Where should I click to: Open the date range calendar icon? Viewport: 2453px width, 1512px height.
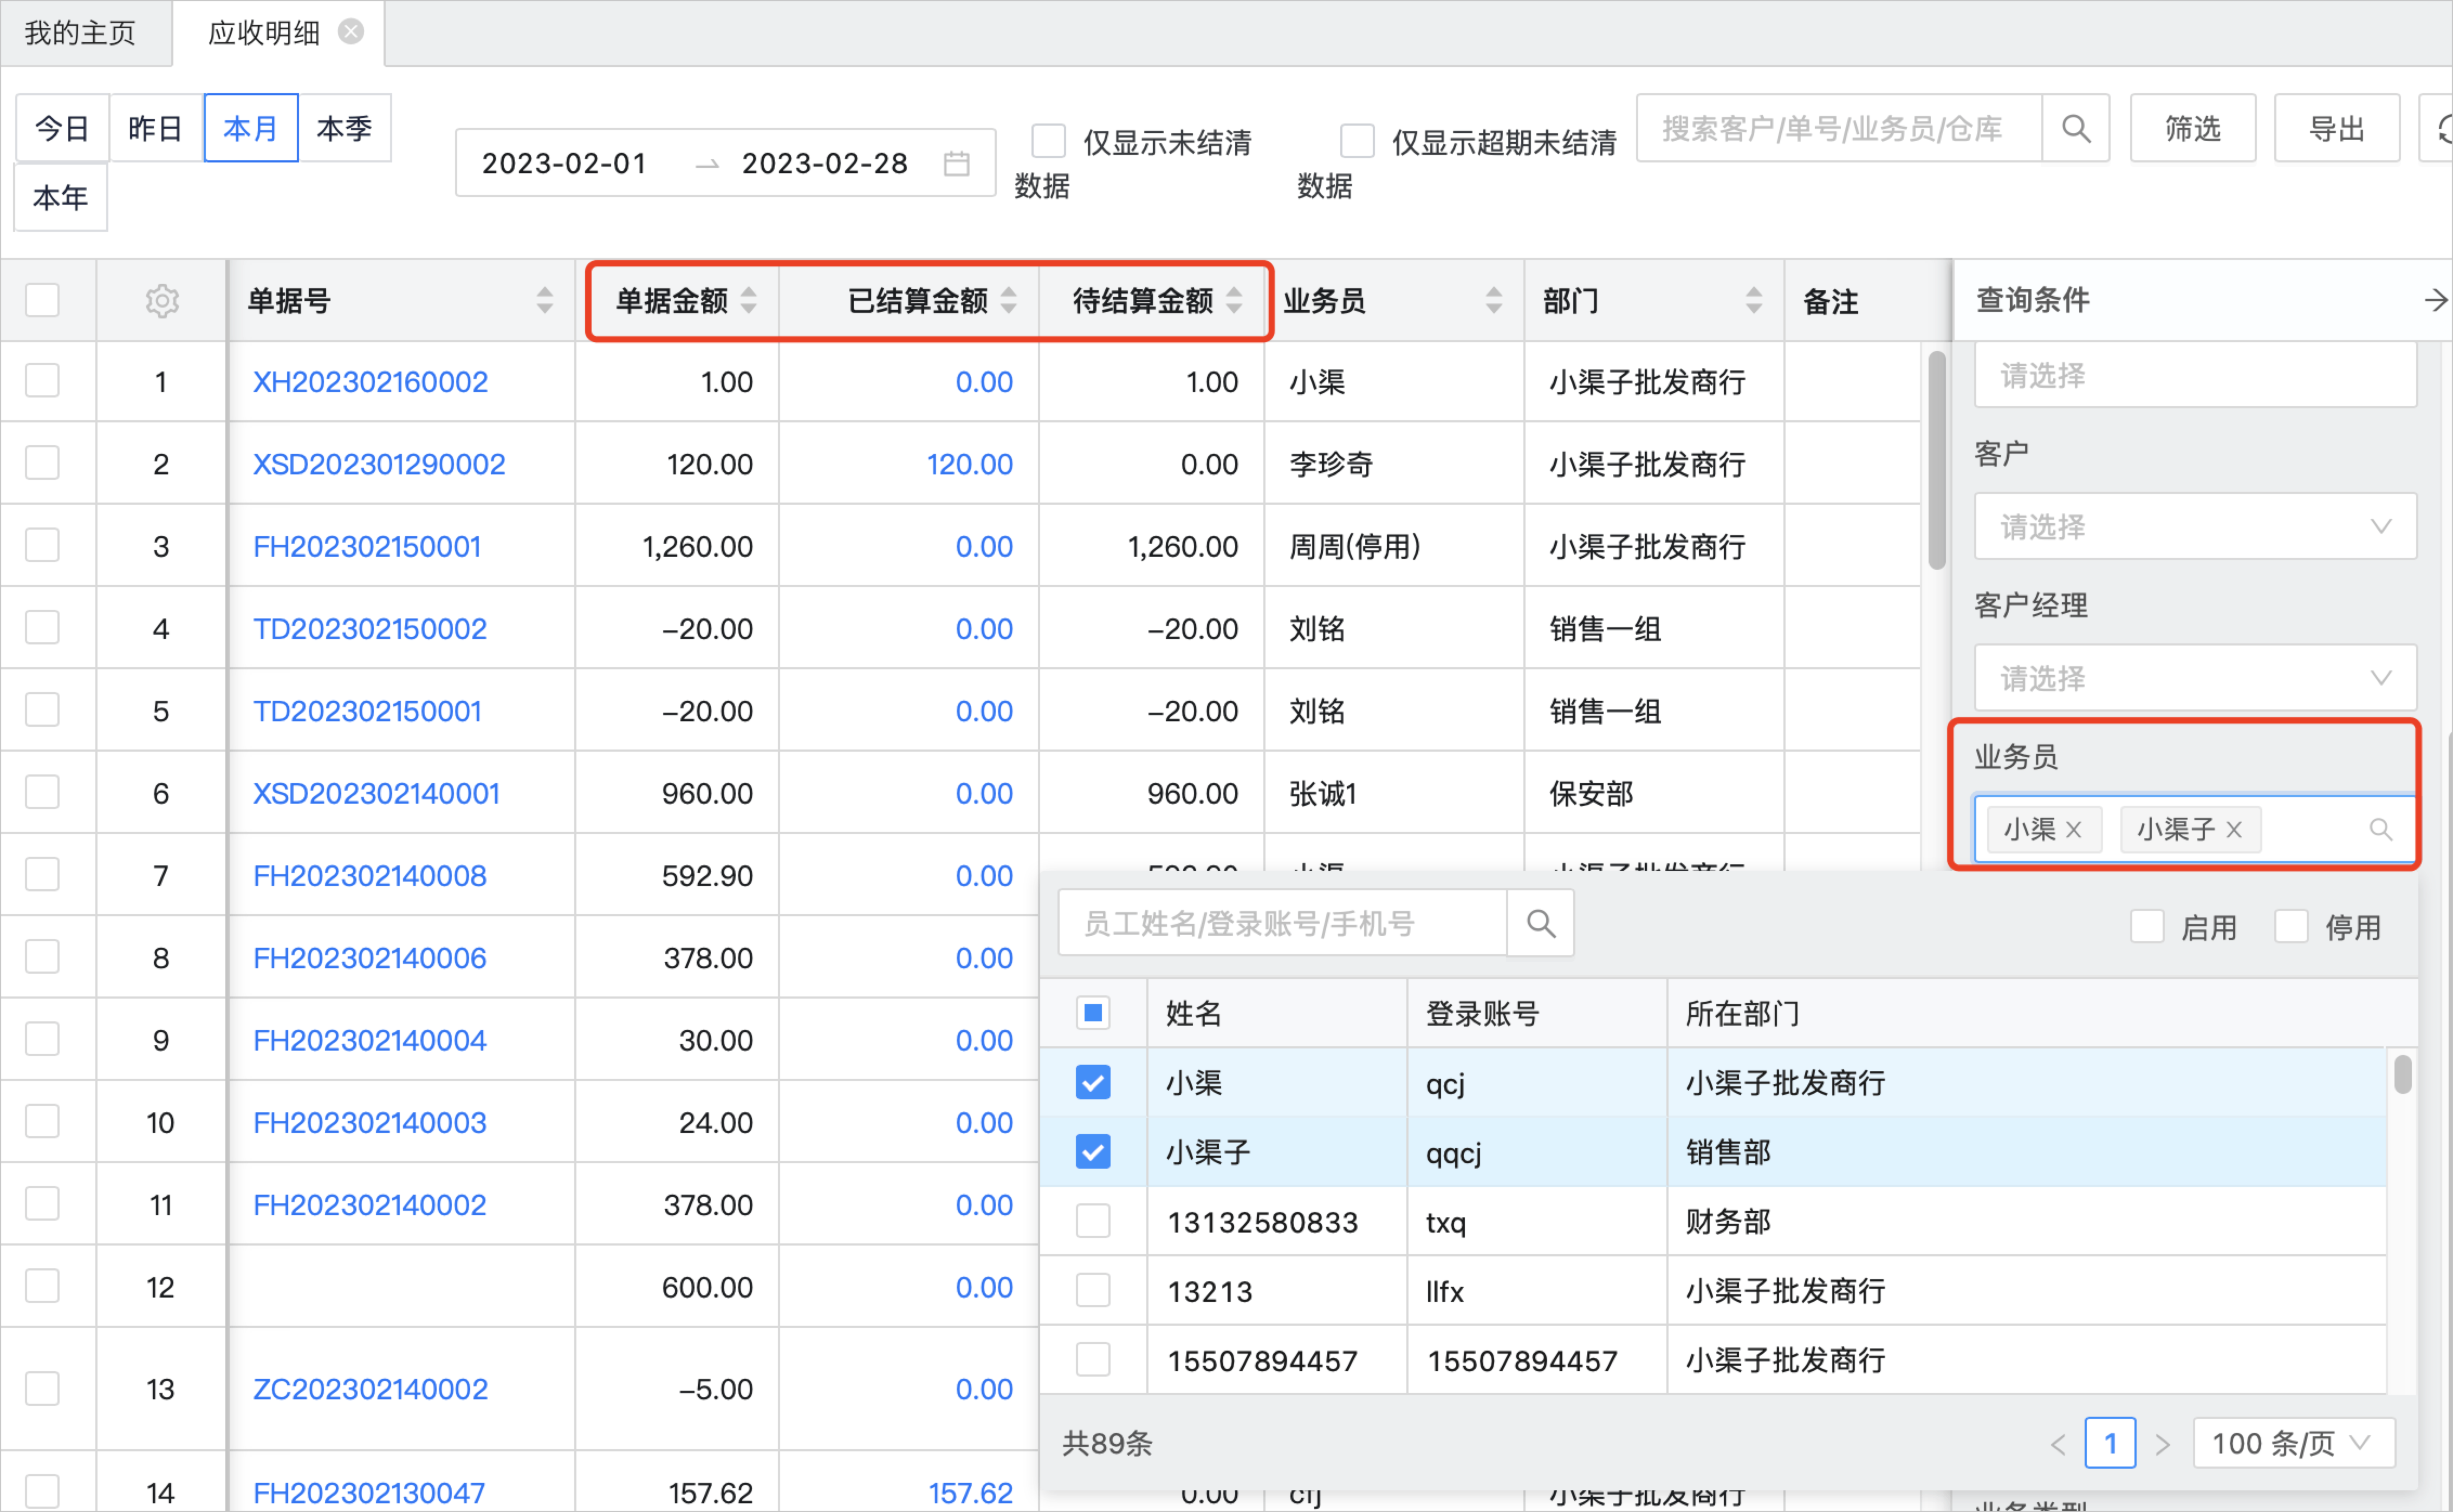[x=956, y=163]
